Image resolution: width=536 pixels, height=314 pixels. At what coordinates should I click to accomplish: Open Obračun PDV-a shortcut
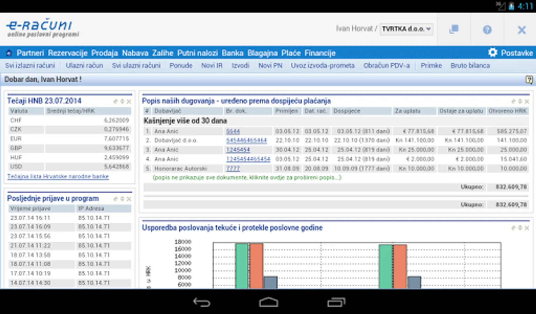pos(387,66)
